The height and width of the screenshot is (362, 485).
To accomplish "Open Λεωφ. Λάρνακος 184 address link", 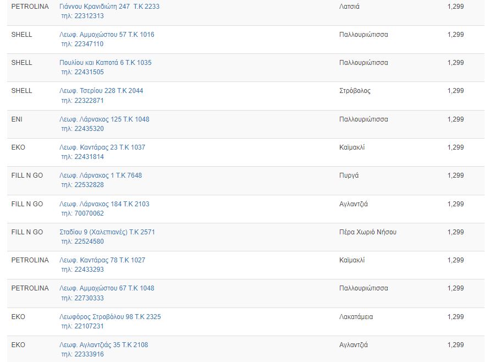I will (104, 204).
